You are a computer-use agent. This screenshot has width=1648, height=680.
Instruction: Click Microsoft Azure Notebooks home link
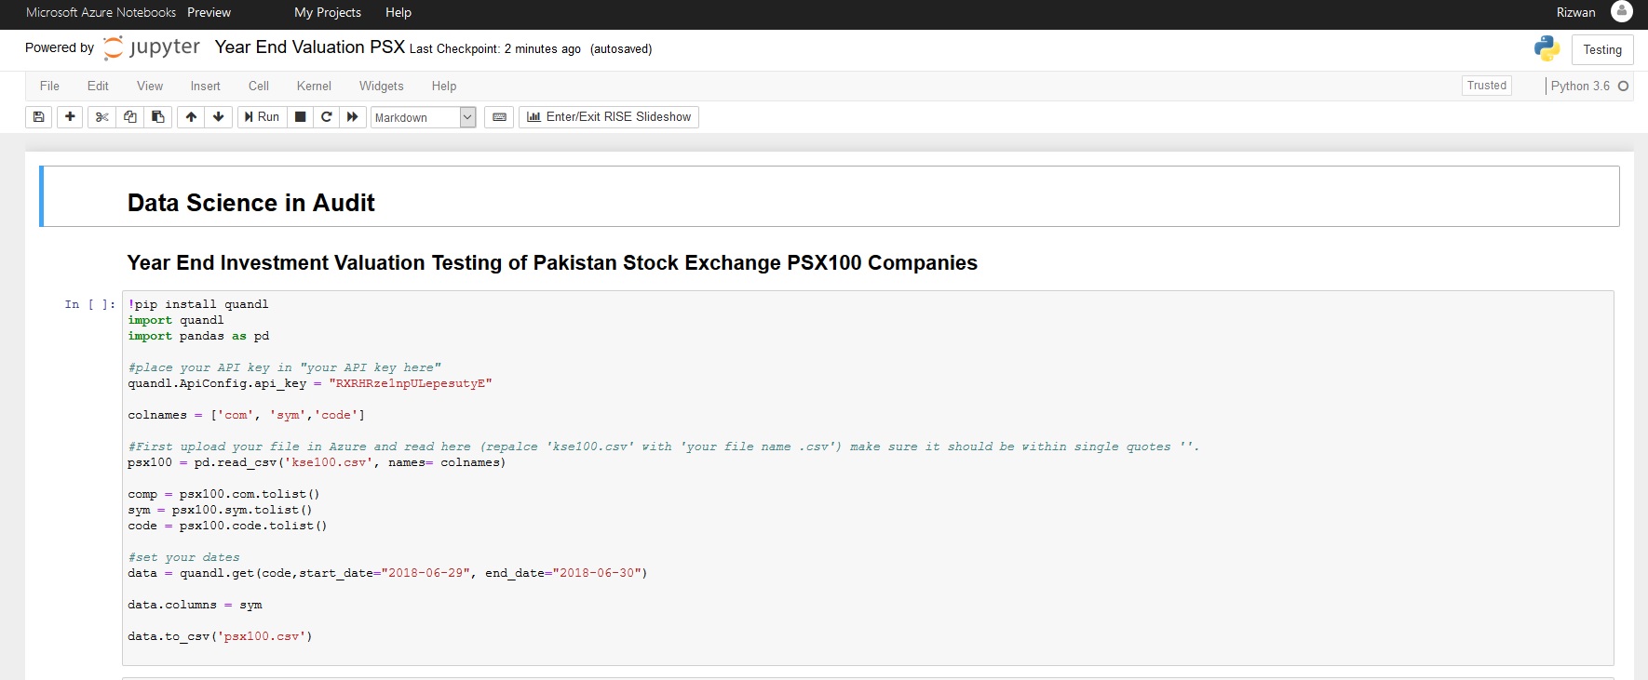click(x=101, y=12)
